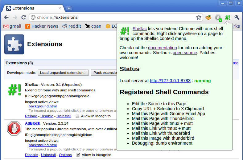Enable Allow in incognito for Shellac

(x=77, y=116)
